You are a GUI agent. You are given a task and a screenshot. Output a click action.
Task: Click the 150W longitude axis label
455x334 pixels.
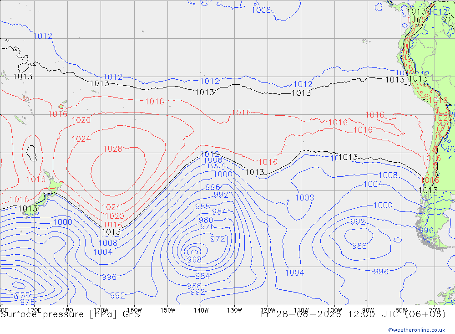pyautogui.click(x=168, y=310)
